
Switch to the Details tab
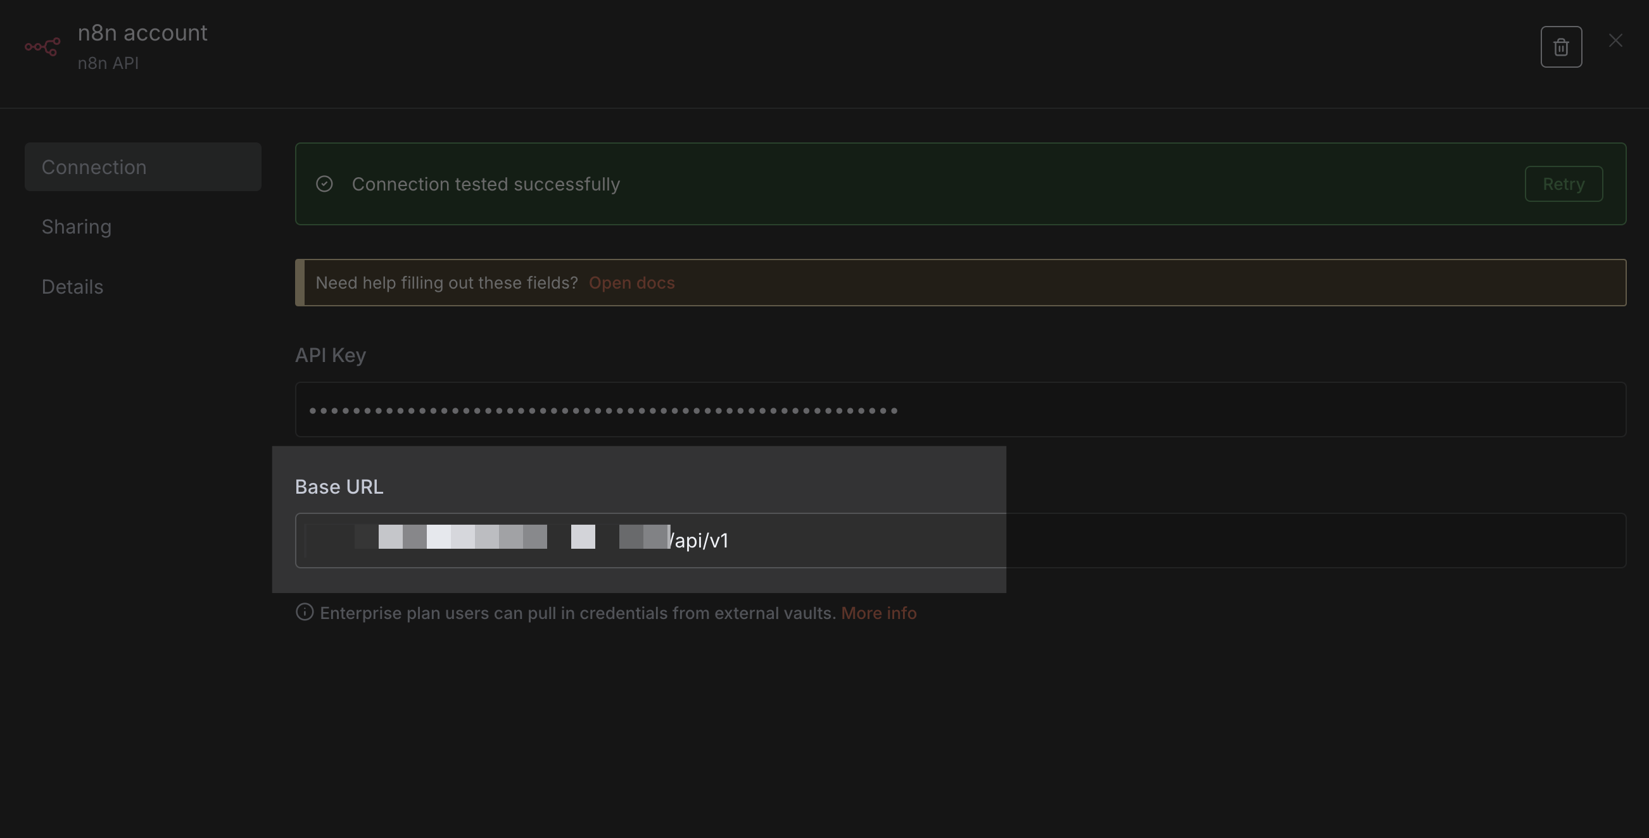pos(72,287)
